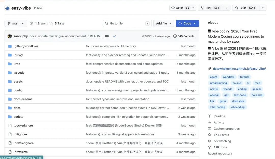Click the pulse icon beside Activity
The height and width of the screenshot is (159, 275).
[209, 122]
